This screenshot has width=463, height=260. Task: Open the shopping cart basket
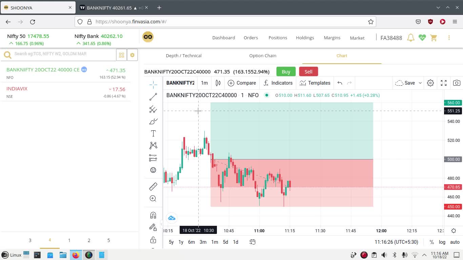[434, 38]
